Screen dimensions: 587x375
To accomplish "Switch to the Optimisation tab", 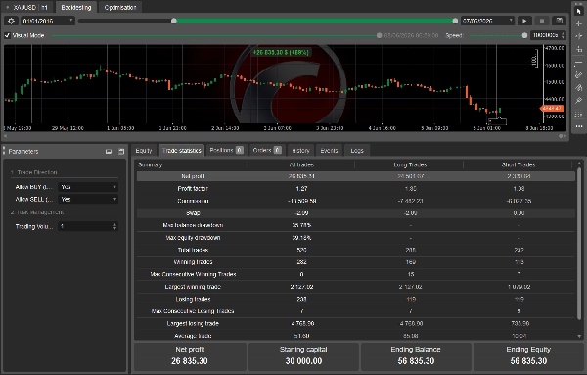I will click(x=120, y=7).
